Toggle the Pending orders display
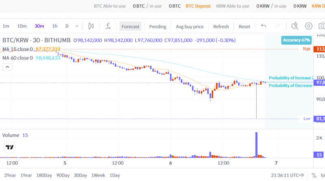The height and width of the screenshot is (181, 325). [x=158, y=26]
